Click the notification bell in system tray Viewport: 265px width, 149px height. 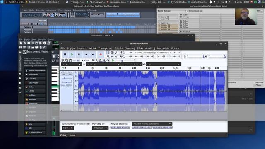coord(211,2)
